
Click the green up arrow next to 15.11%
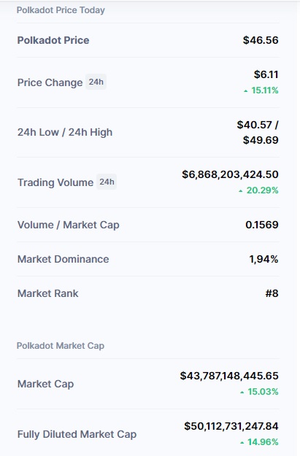[x=245, y=91]
